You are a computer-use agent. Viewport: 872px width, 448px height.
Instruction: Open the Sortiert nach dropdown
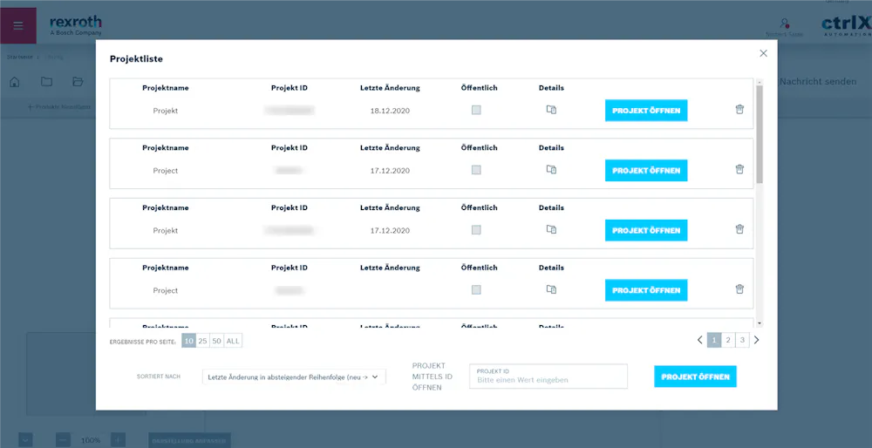tap(294, 377)
